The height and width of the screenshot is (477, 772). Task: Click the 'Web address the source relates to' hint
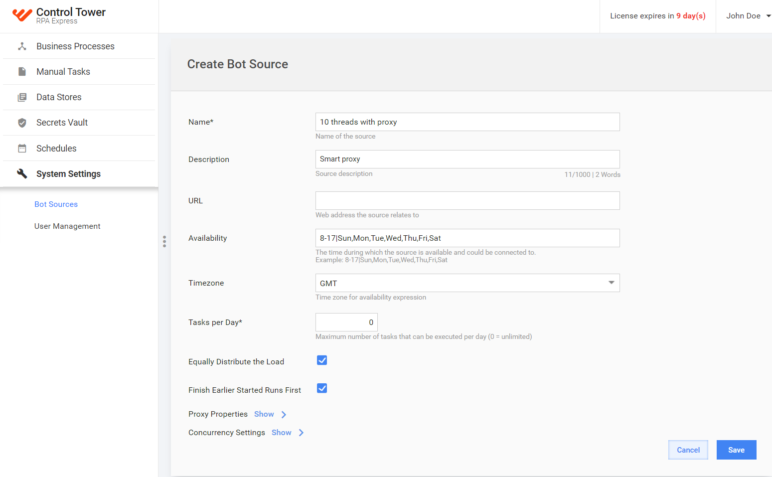click(x=367, y=215)
